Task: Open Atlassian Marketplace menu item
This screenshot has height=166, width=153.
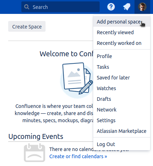Action: coord(122,131)
